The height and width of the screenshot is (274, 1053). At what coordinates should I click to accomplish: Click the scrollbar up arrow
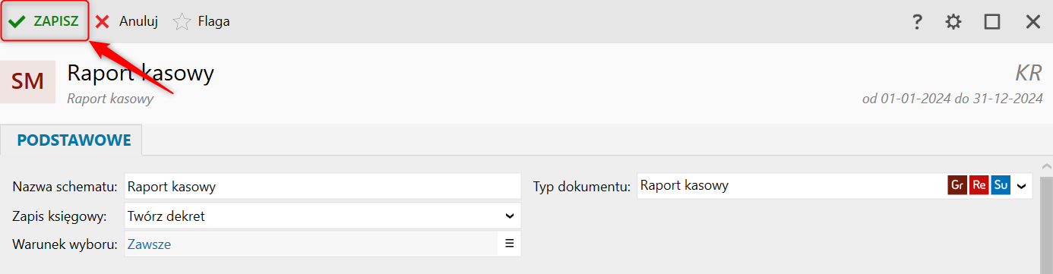1046,165
